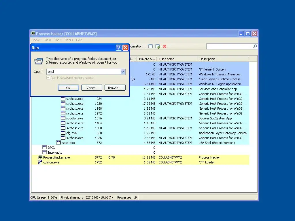Click the Browse... button
295x221 pixels.
[x=115, y=88]
